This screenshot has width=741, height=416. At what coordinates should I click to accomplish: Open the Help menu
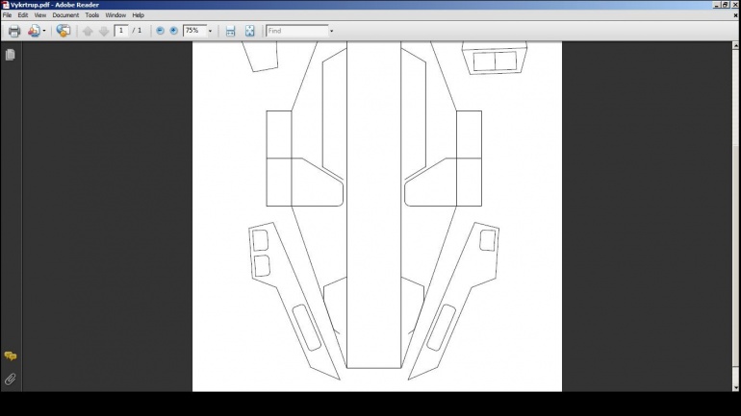click(x=138, y=15)
